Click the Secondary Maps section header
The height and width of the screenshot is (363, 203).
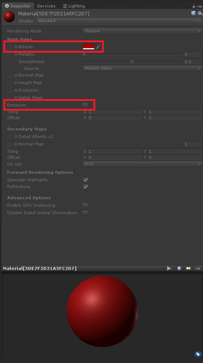pos(27,129)
